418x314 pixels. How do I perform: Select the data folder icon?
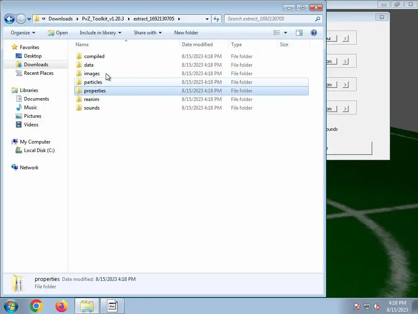(x=79, y=65)
